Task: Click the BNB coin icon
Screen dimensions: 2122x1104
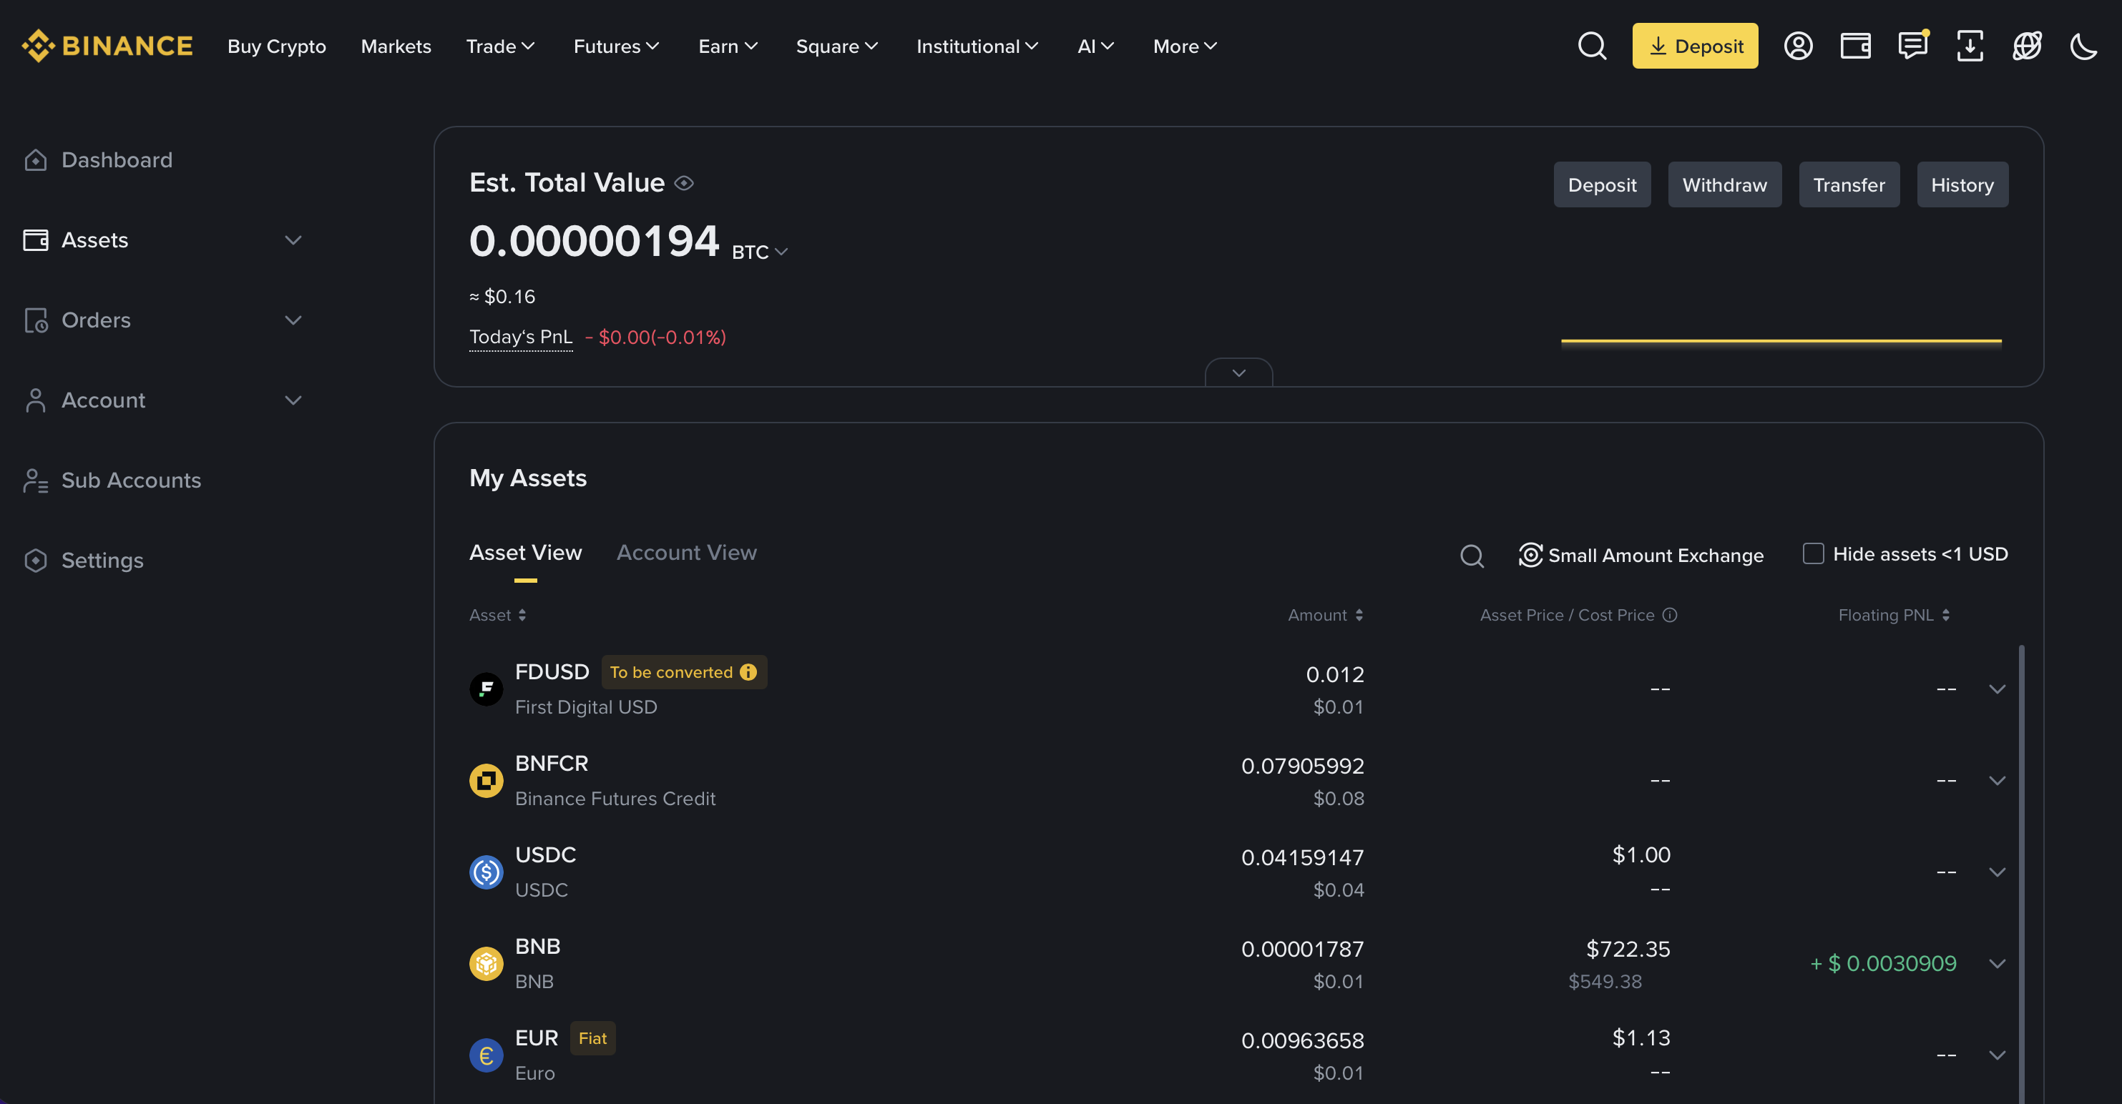Action: (x=486, y=963)
